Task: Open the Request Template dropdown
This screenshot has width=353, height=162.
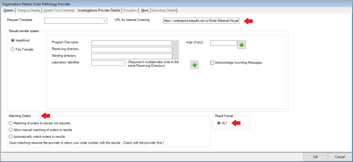Action: click(x=76, y=21)
